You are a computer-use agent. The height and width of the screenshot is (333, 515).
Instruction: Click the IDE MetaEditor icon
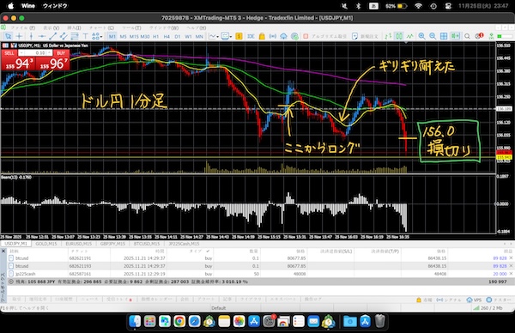tap(251, 36)
